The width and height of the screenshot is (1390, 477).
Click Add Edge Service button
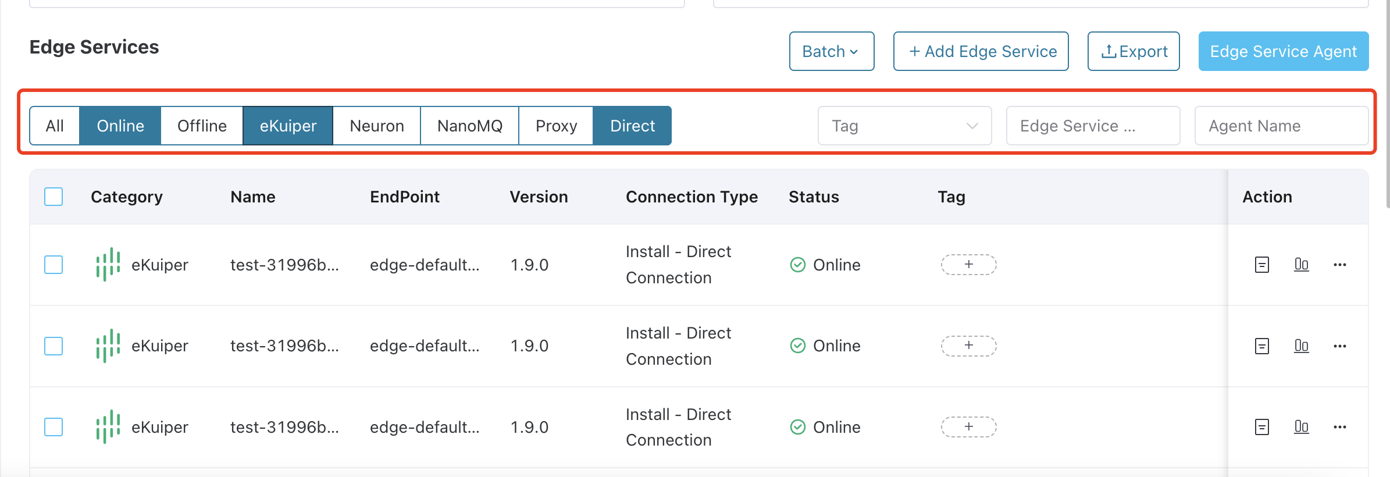tap(981, 51)
